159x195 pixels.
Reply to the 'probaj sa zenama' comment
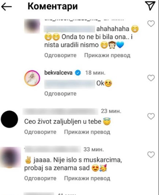point(40,178)
